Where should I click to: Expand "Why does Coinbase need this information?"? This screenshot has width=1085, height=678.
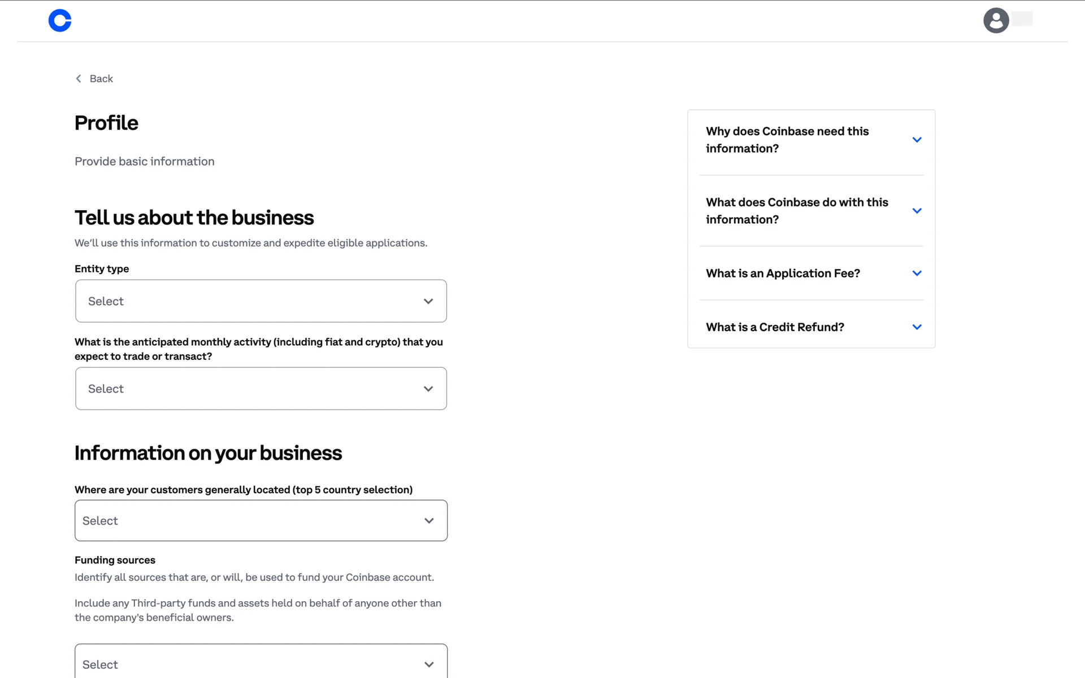click(787, 140)
